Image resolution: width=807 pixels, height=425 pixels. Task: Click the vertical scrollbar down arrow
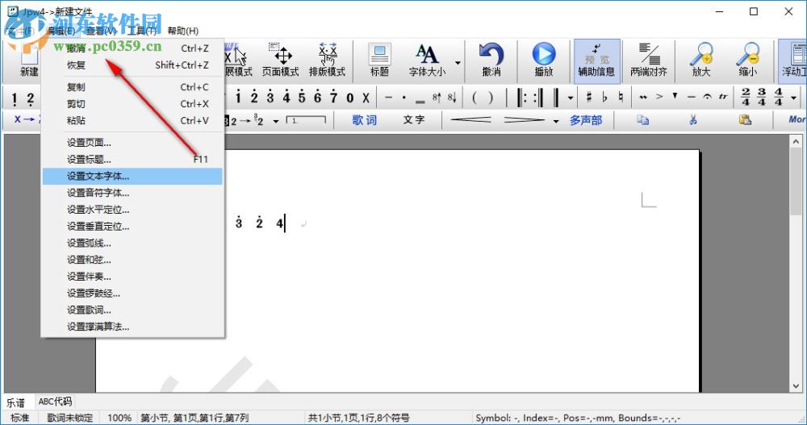click(x=796, y=386)
